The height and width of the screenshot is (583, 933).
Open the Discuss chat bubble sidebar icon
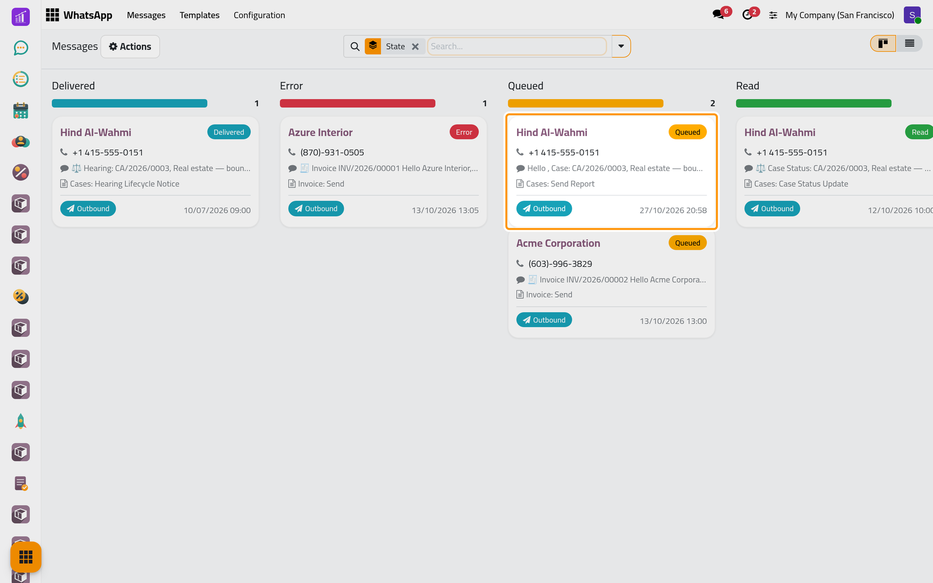coord(20,48)
